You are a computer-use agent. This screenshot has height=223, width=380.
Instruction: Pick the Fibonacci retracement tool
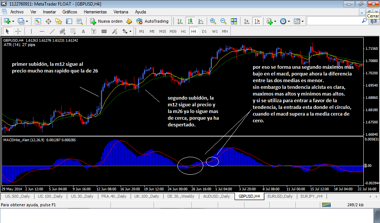pyautogui.click(x=73, y=31)
